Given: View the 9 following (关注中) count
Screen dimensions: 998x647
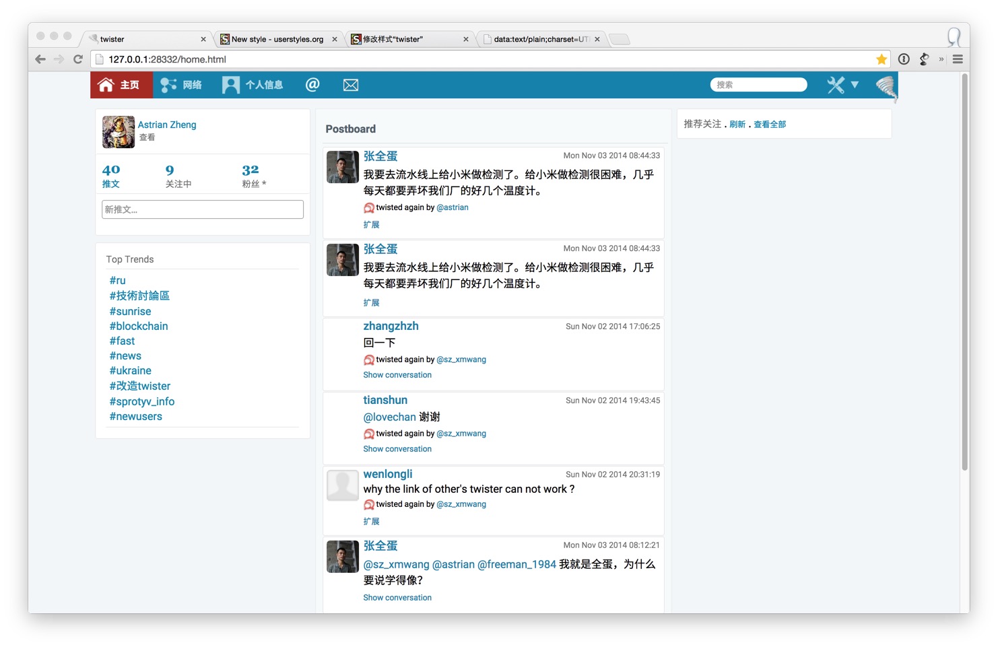Looking at the screenshot, I should [178, 176].
